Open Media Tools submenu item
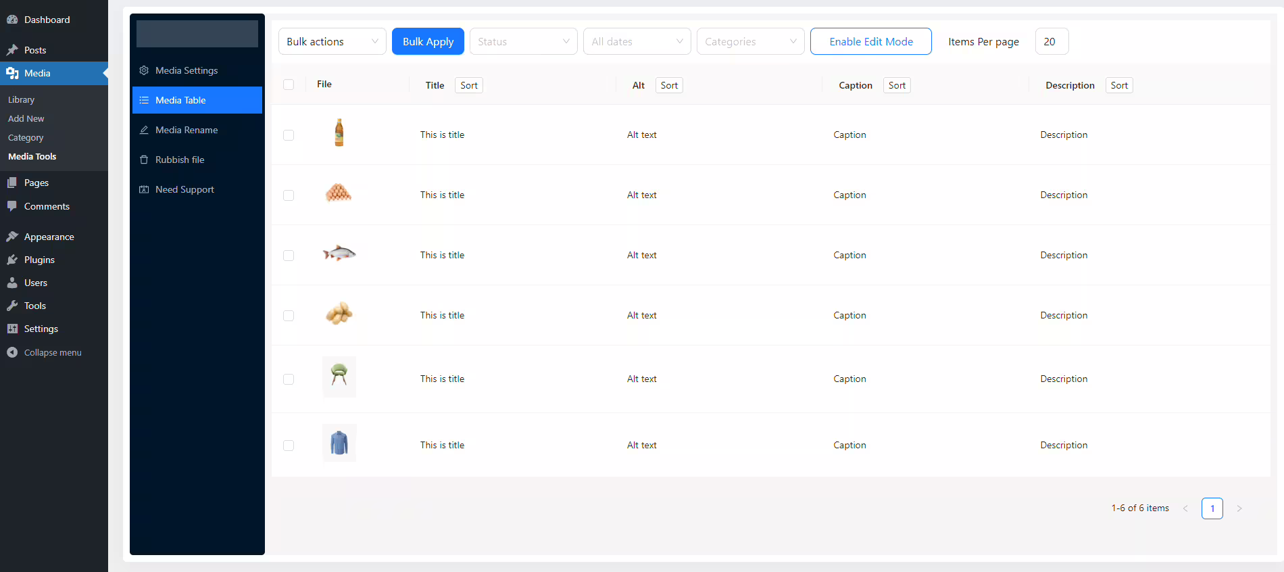1284x572 pixels. coord(32,156)
